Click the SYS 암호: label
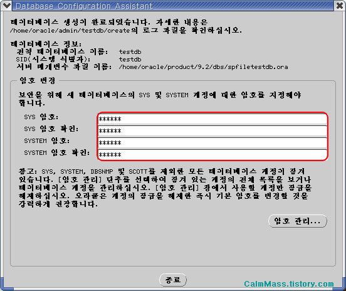 (x=41, y=117)
